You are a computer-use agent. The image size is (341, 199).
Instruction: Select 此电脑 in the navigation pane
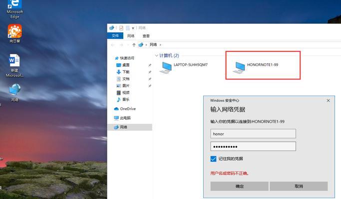click(122, 118)
